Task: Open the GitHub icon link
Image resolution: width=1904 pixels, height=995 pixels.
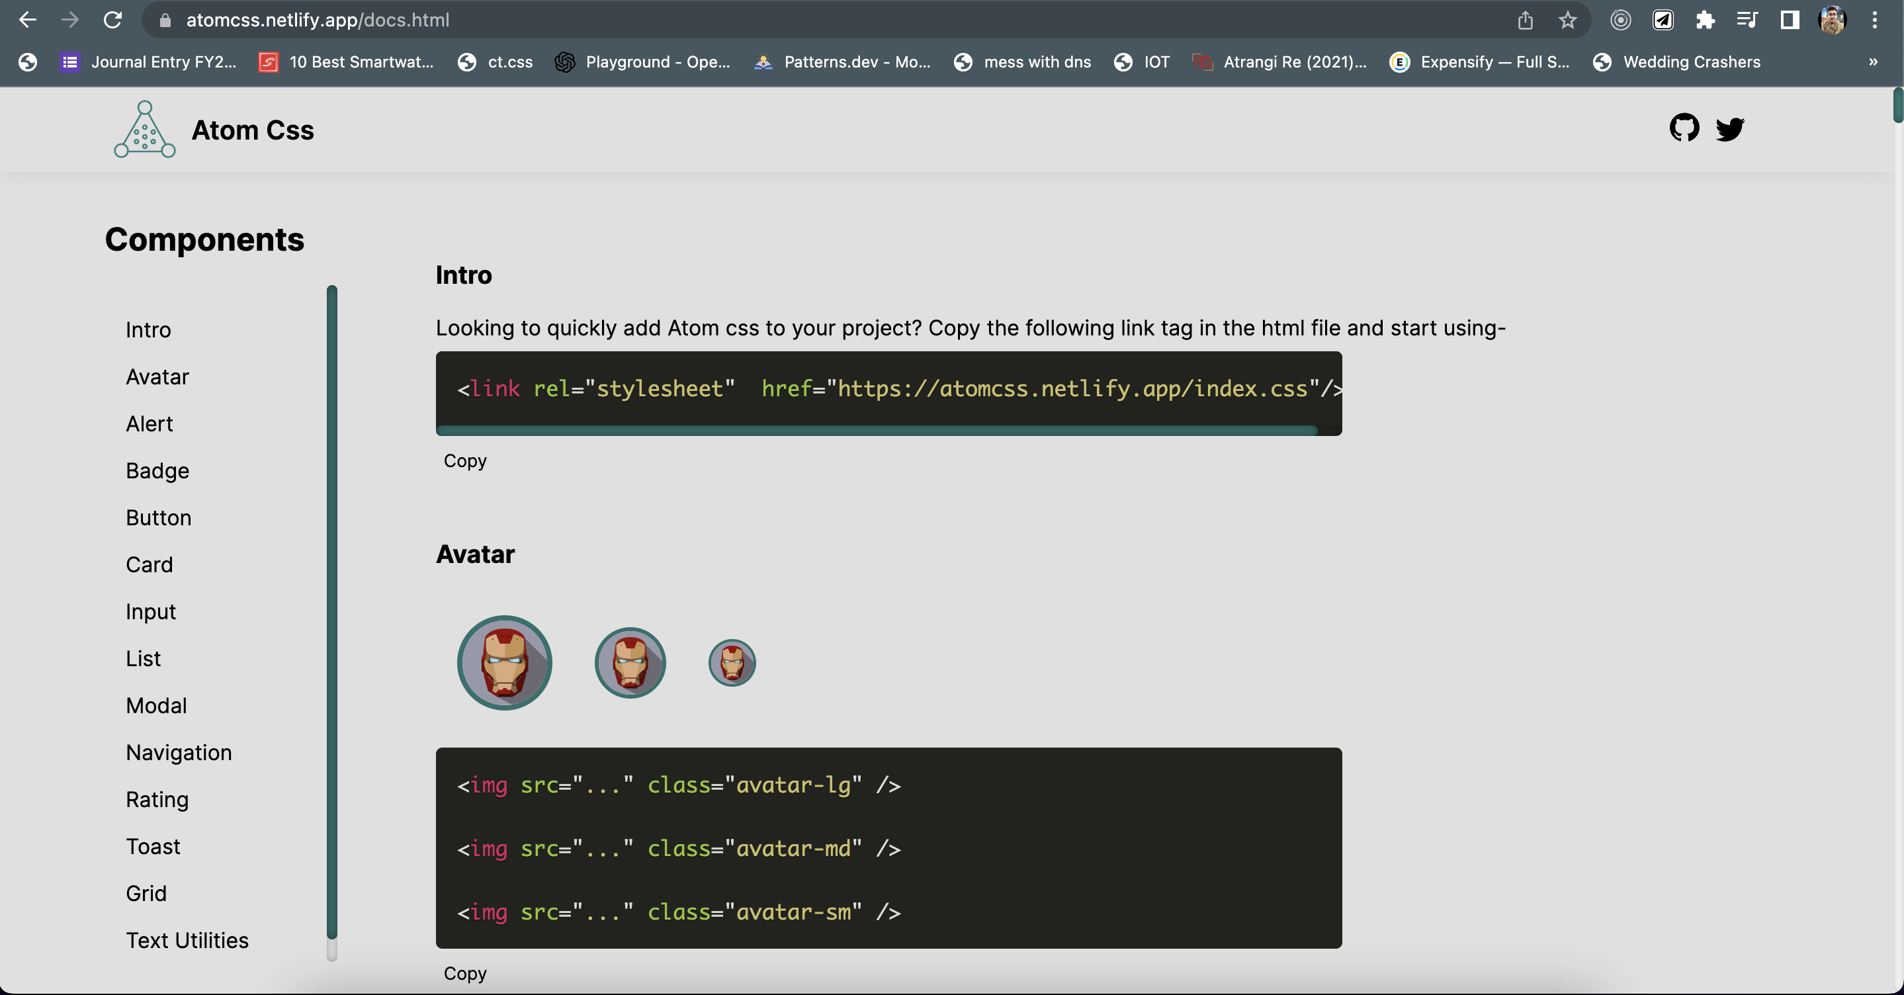Action: click(x=1684, y=128)
